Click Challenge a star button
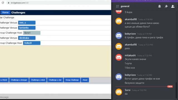This screenshot has width=178, height=100. (55, 80)
